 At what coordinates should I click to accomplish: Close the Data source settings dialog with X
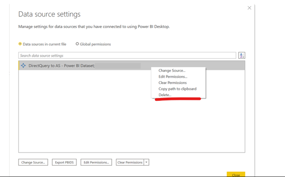pos(249,8)
